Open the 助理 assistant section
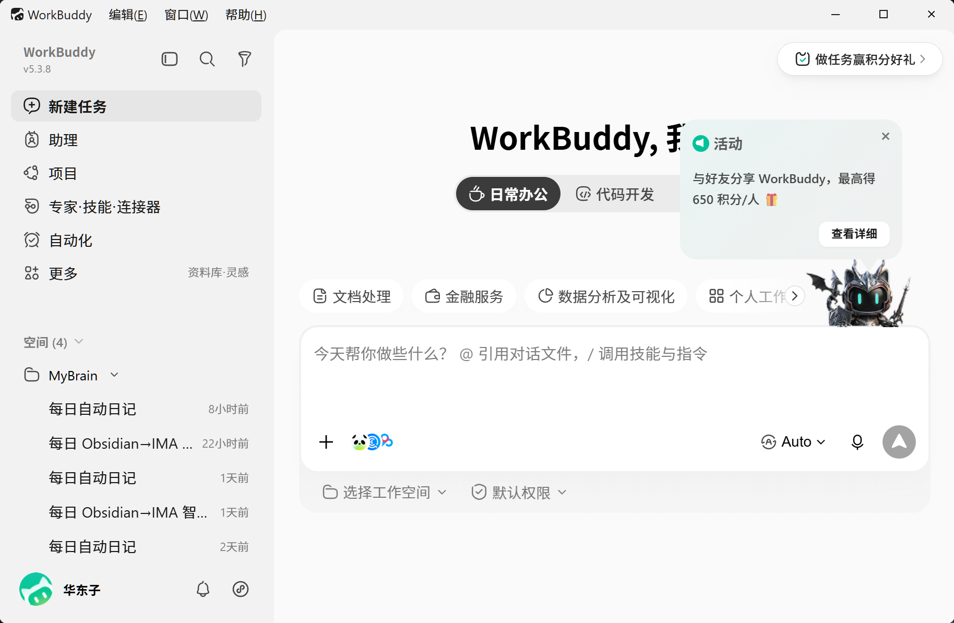The height and width of the screenshot is (623, 954). click(136, 140)
